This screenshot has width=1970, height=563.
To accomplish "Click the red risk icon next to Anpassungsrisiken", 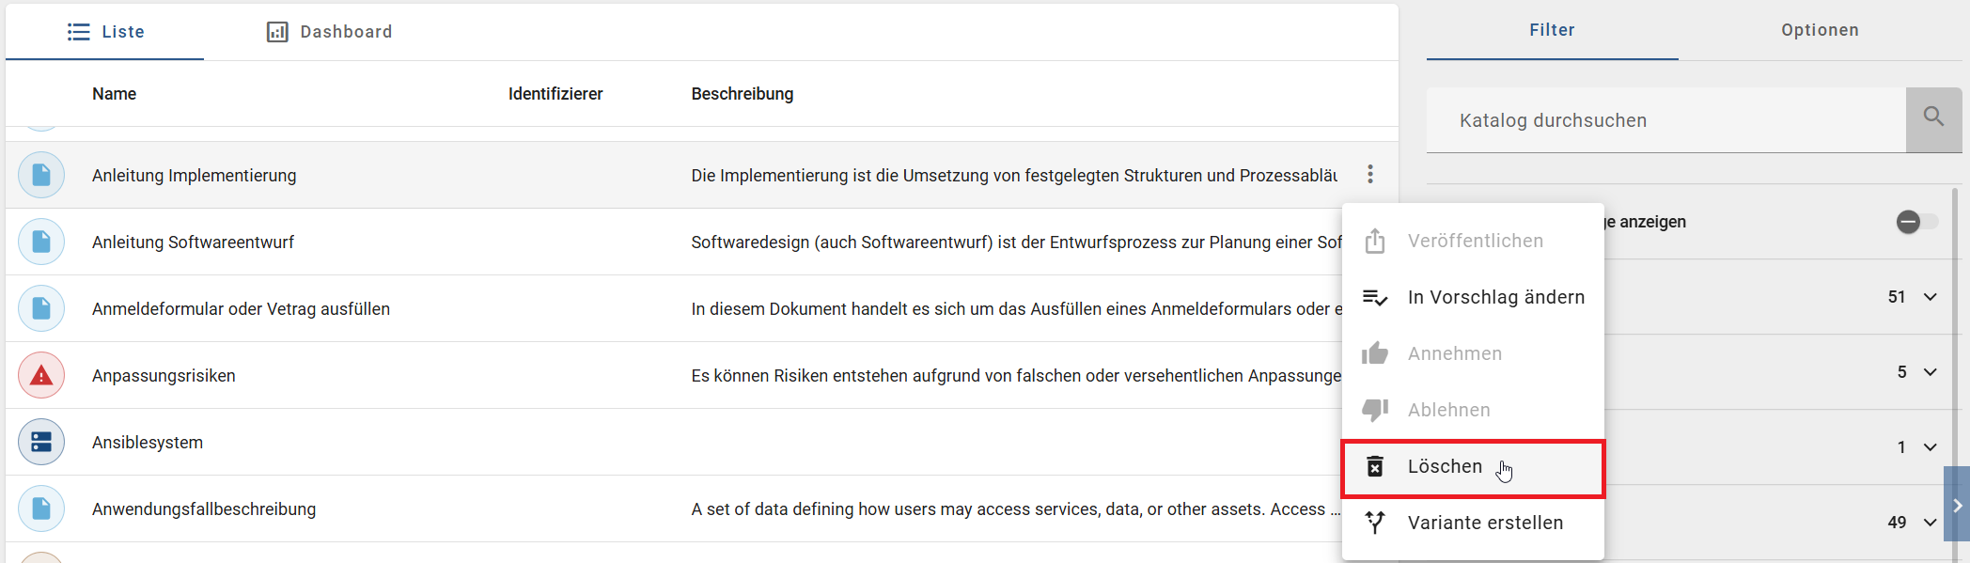I will coord(41,374).
